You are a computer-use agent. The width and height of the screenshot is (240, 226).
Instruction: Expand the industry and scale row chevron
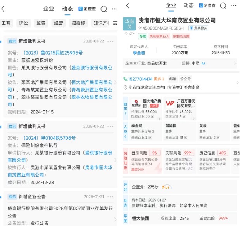pyautogui.click(x=235, y=63)
